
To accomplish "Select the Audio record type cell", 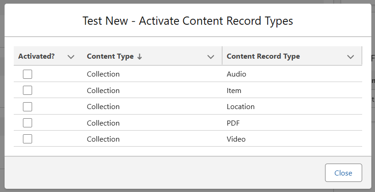I will 237,74.
